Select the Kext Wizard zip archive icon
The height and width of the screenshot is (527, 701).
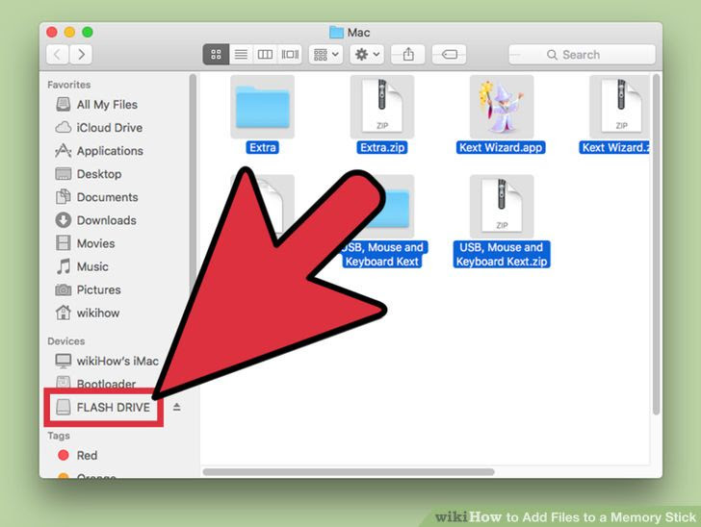[620, 107]
